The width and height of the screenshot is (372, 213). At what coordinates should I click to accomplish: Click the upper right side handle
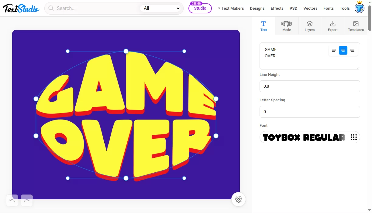[216, 99]
